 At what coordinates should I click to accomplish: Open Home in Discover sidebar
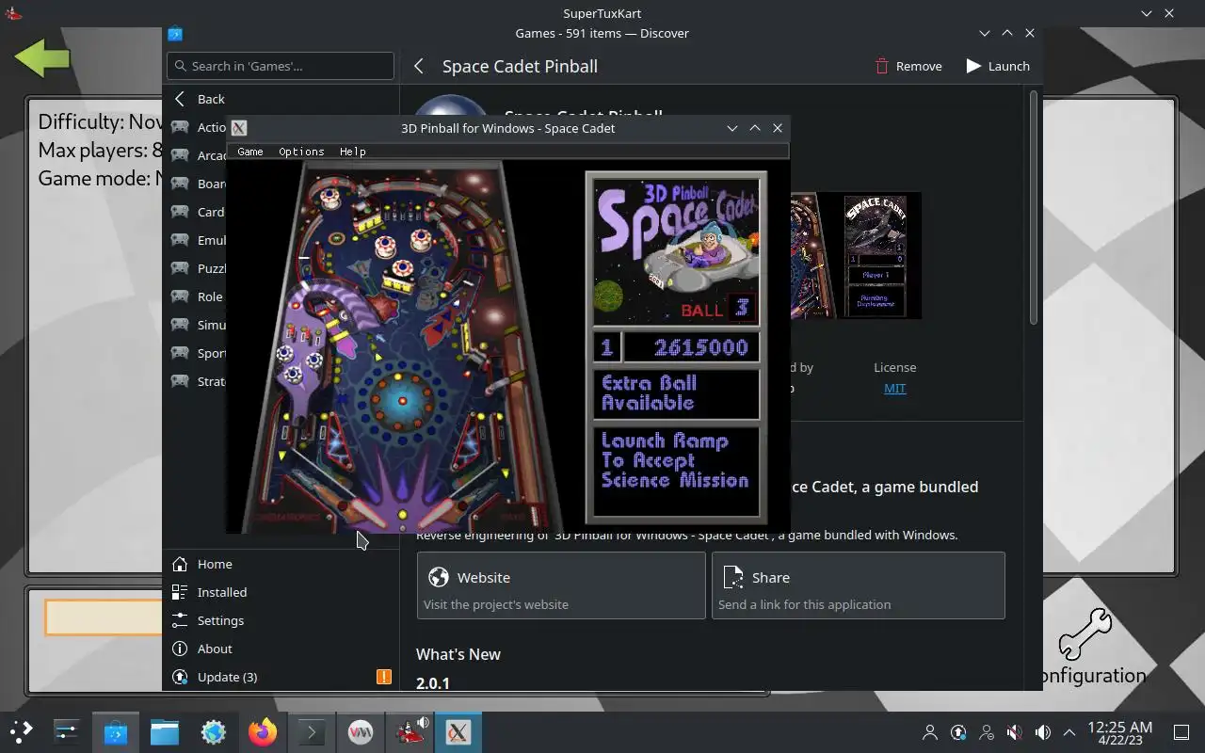[281, 564]
